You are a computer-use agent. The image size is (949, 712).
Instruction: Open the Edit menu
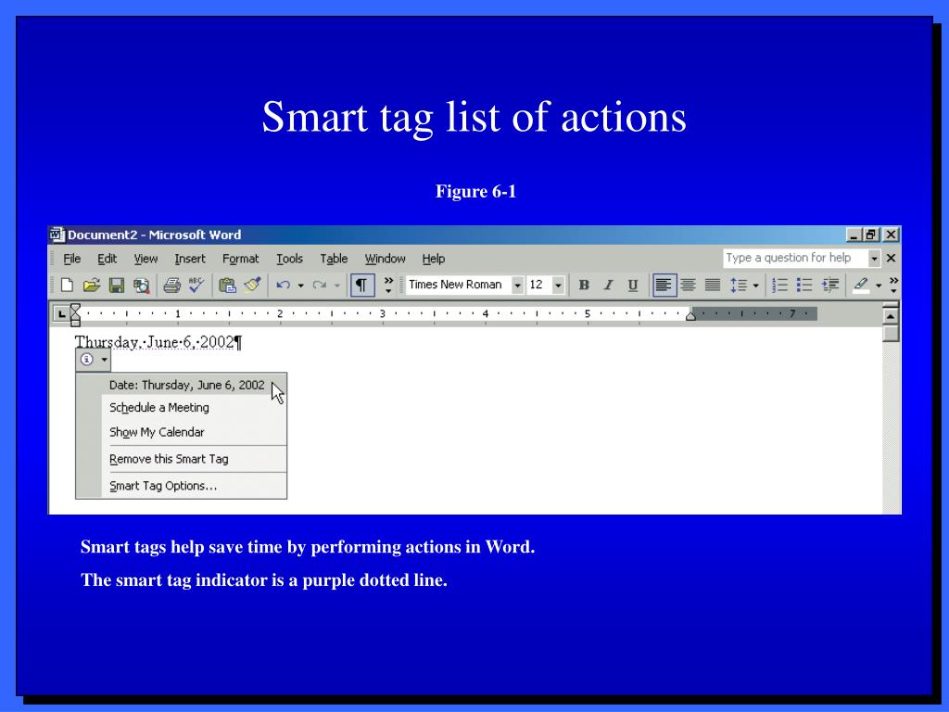coord(108,259)
